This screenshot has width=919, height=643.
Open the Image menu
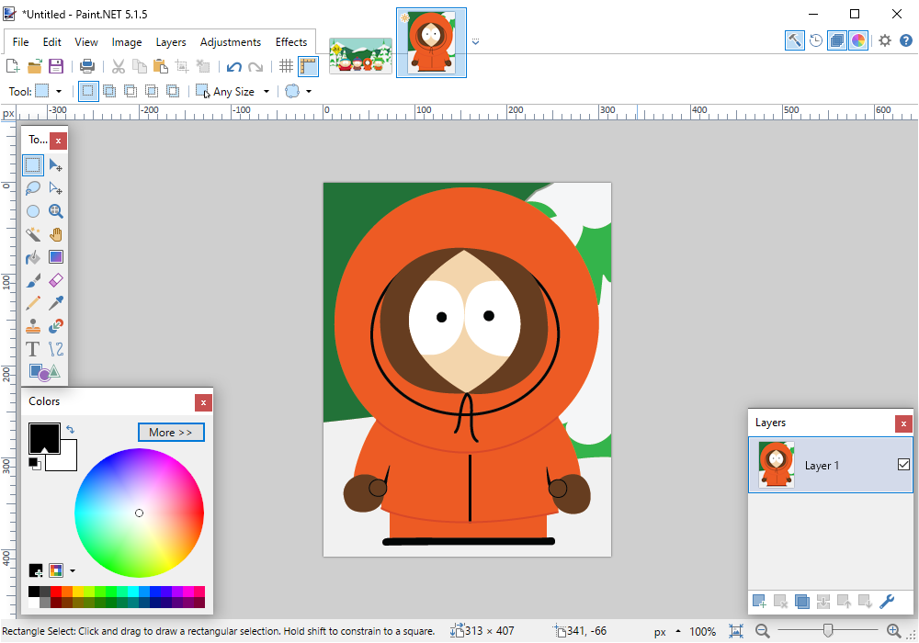coord(127,42)
